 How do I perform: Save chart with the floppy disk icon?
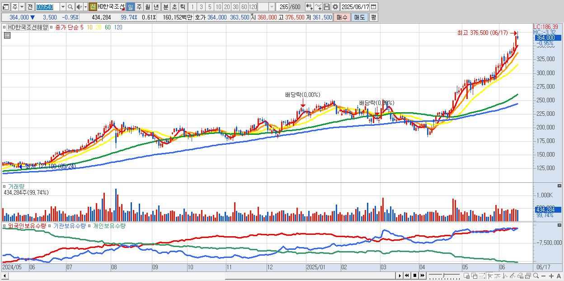(x=327, y=7)
